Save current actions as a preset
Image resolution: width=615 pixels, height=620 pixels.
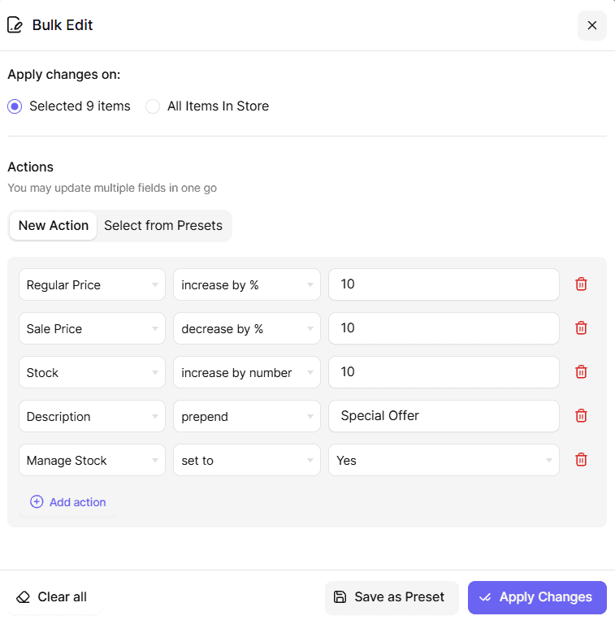point(392,597)
